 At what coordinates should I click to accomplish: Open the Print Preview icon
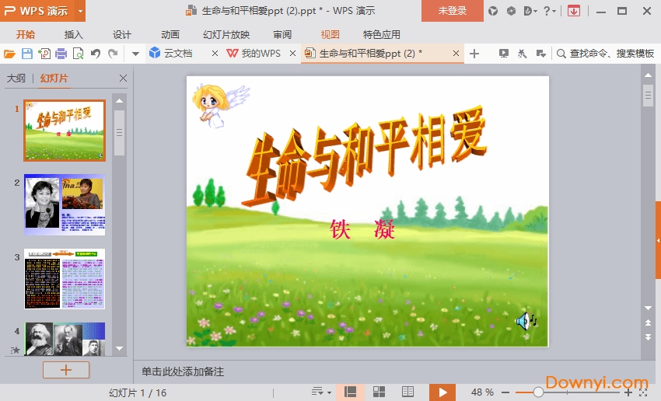click(78, 54)
